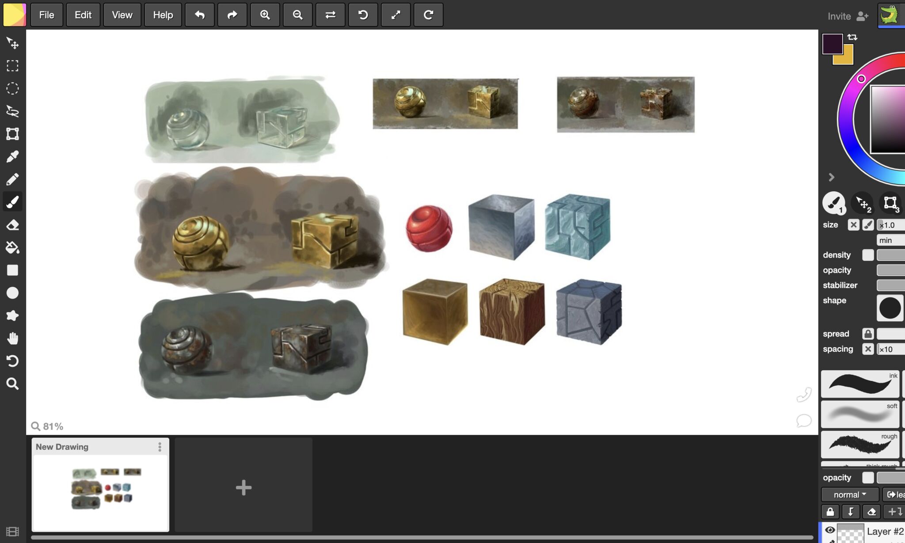Select the ink brush preset
The height and width of the screenshot is (543, 905).
(859, 384)
